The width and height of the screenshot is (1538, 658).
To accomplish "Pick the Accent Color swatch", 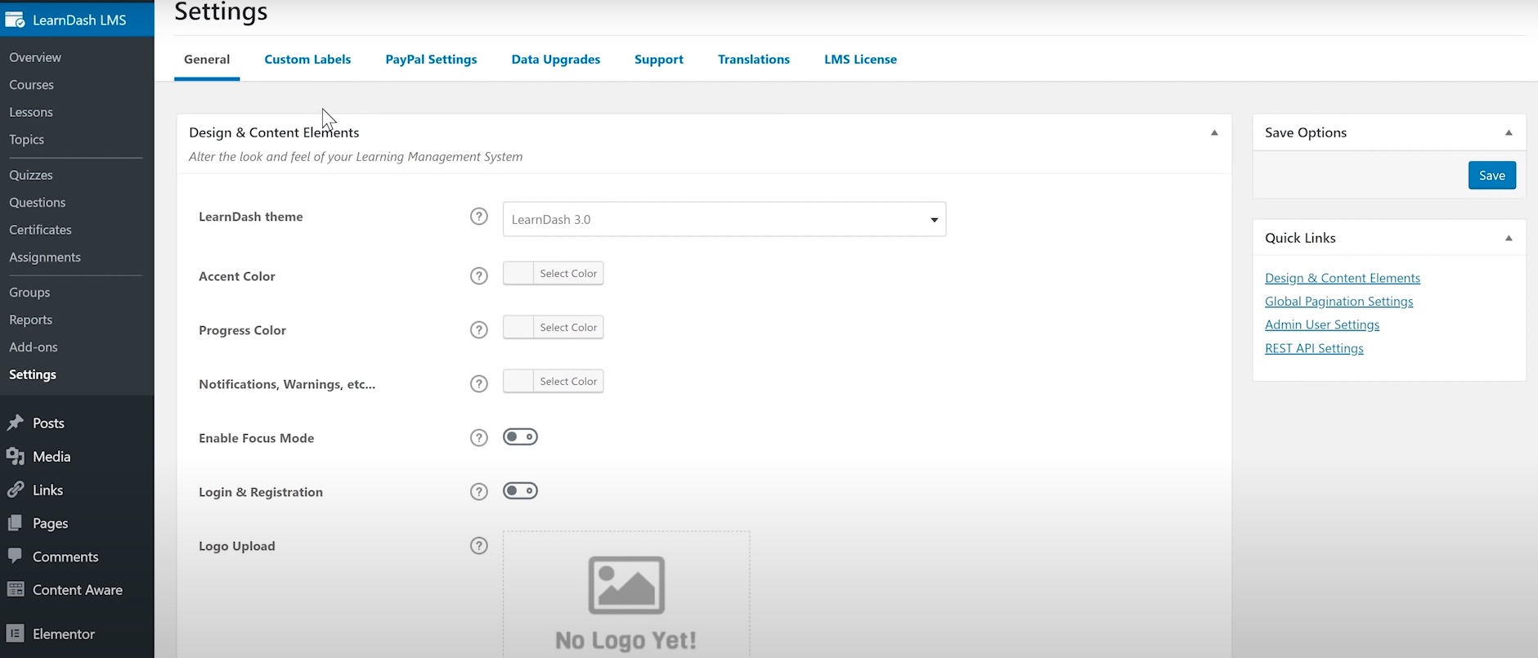I will click(x=518, y=273).
